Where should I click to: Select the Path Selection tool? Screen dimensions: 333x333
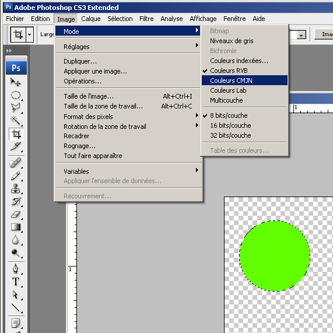16,295
